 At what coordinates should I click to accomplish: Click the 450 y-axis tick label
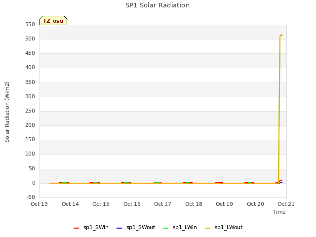[30, 53]
